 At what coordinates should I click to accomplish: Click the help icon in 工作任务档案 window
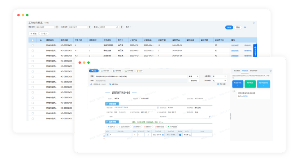(x=253, y=23)
